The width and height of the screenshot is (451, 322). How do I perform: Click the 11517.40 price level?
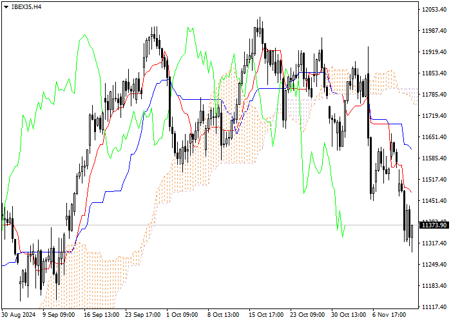click(434, 180)
